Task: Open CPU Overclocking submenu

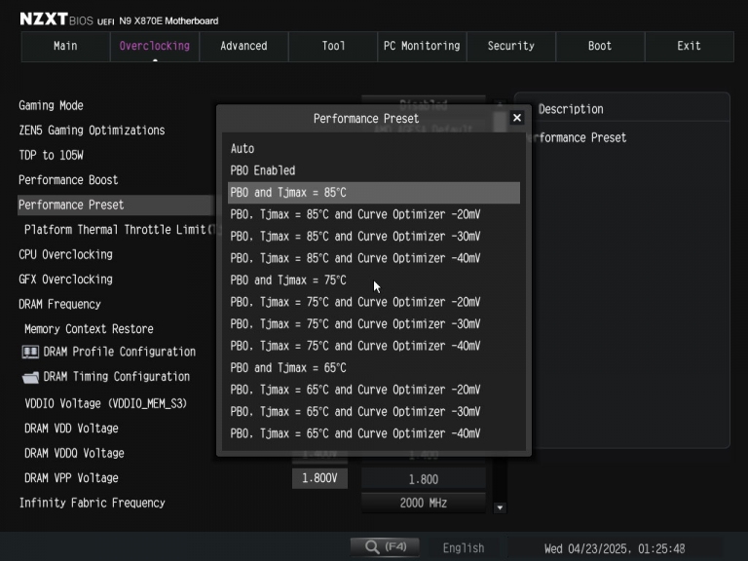Action: point(66,255)
